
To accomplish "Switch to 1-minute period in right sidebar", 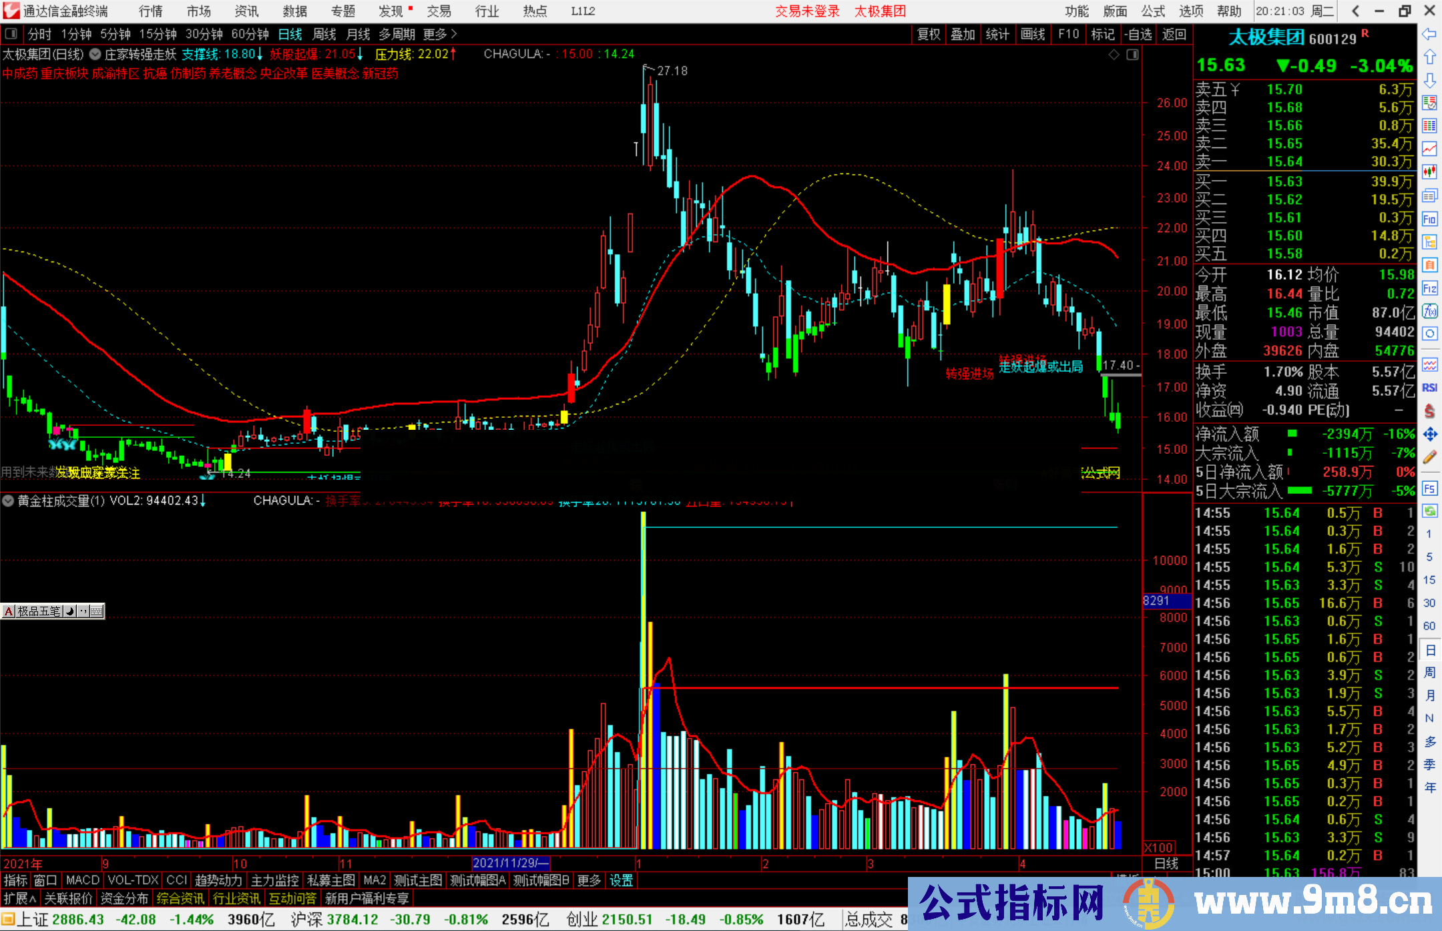I will tap(1429, 534).
